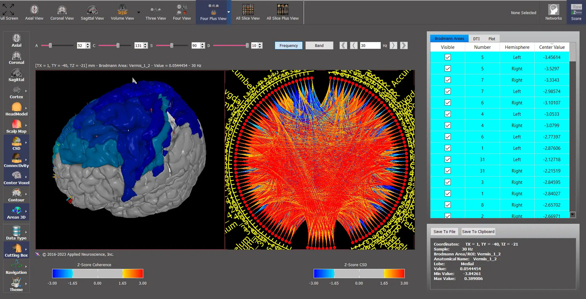Uncheck visibility for Brodmann area 5 Left

click(448, 57)
